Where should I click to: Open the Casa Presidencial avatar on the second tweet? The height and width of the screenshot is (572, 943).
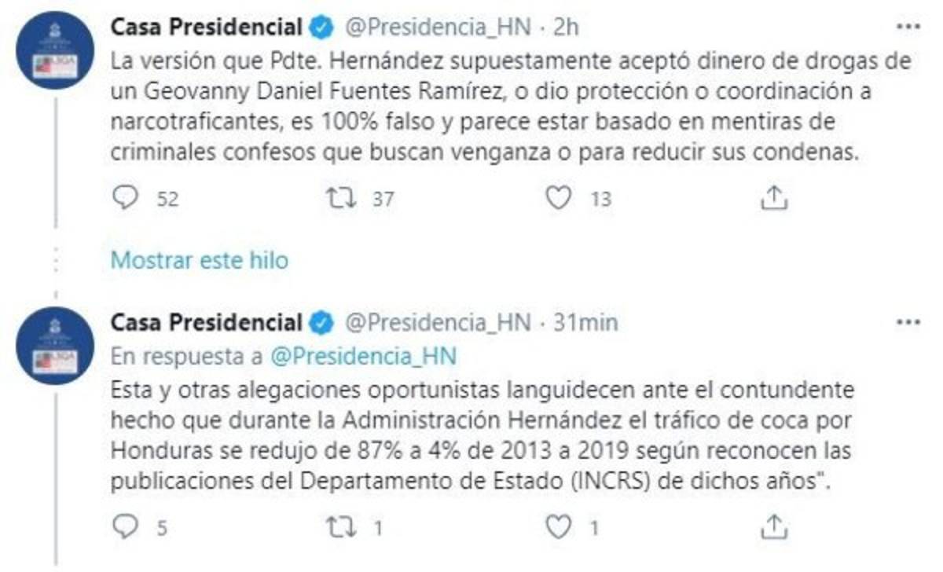[55, 345]
